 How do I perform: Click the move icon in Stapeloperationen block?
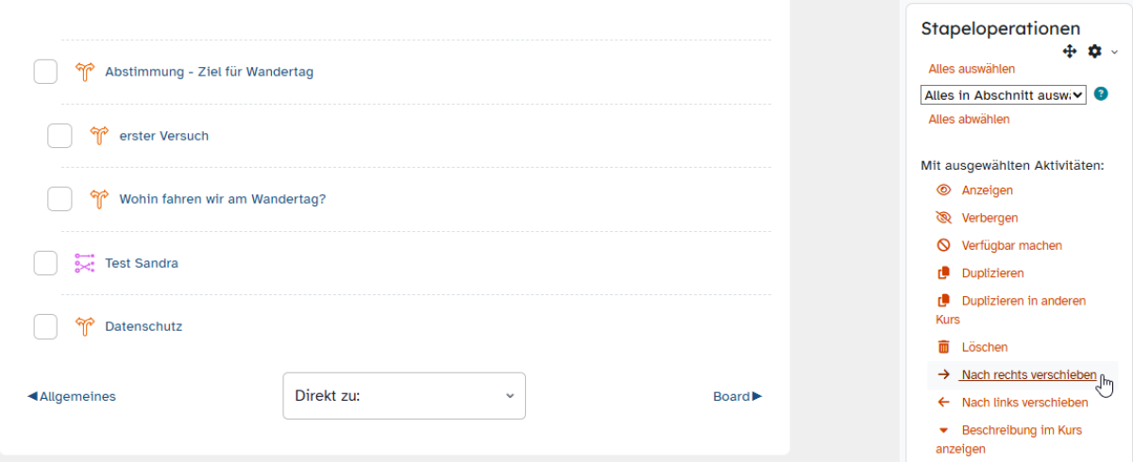tap(1070, 52)
